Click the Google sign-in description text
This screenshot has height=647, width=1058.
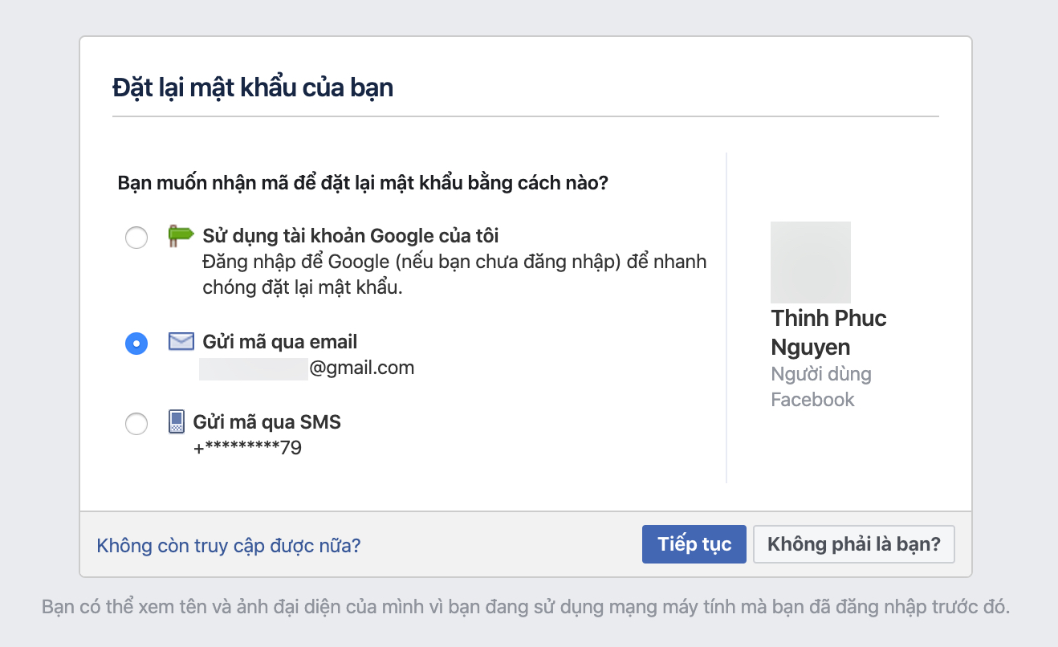(x=454, y=275)
